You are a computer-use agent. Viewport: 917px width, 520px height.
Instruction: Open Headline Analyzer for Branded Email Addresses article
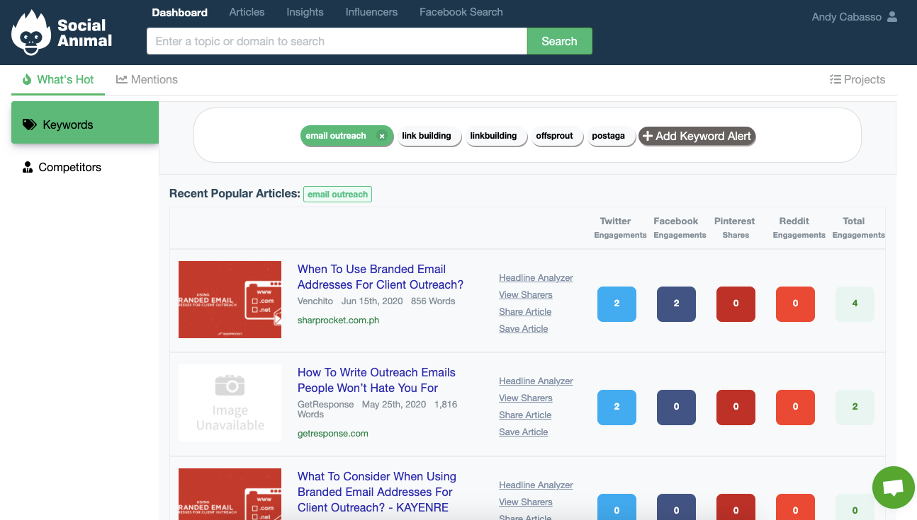(536, 277)
